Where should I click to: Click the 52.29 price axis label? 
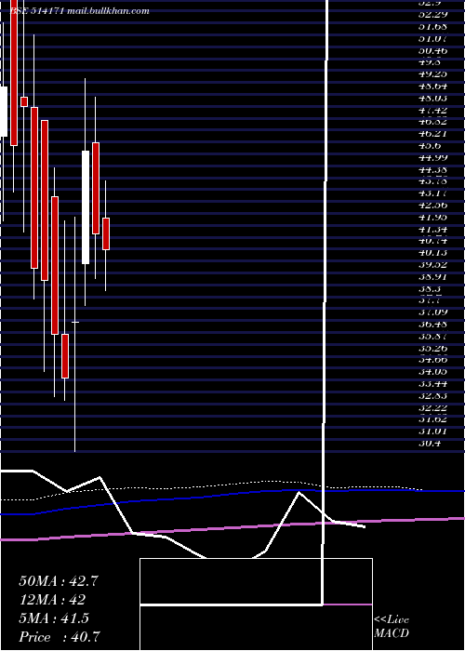point(432,15)
